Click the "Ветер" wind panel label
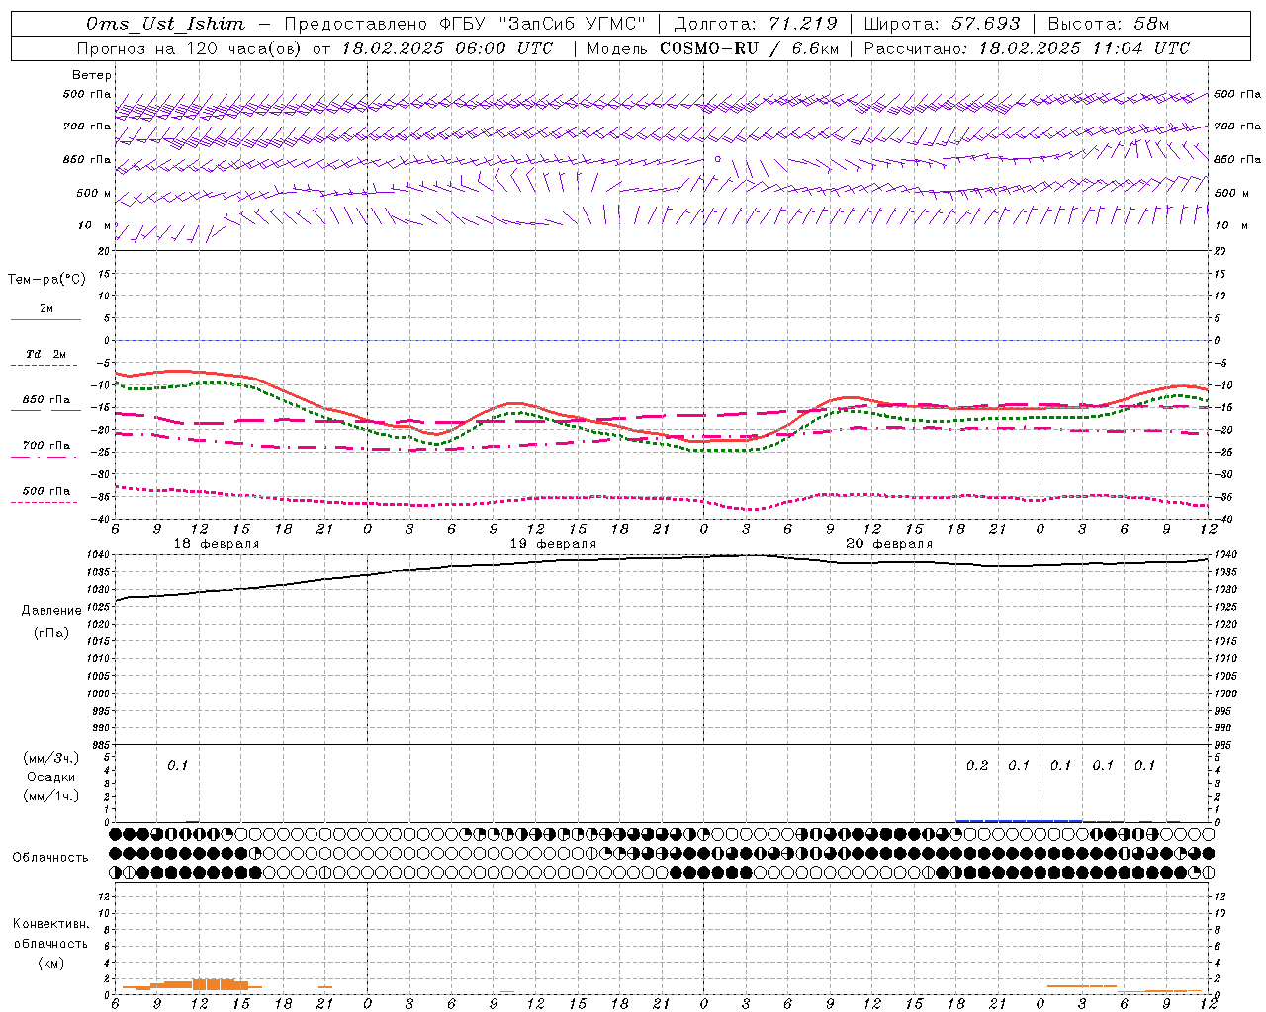Screen dimensions: 1266x1012 click(92, 75)
